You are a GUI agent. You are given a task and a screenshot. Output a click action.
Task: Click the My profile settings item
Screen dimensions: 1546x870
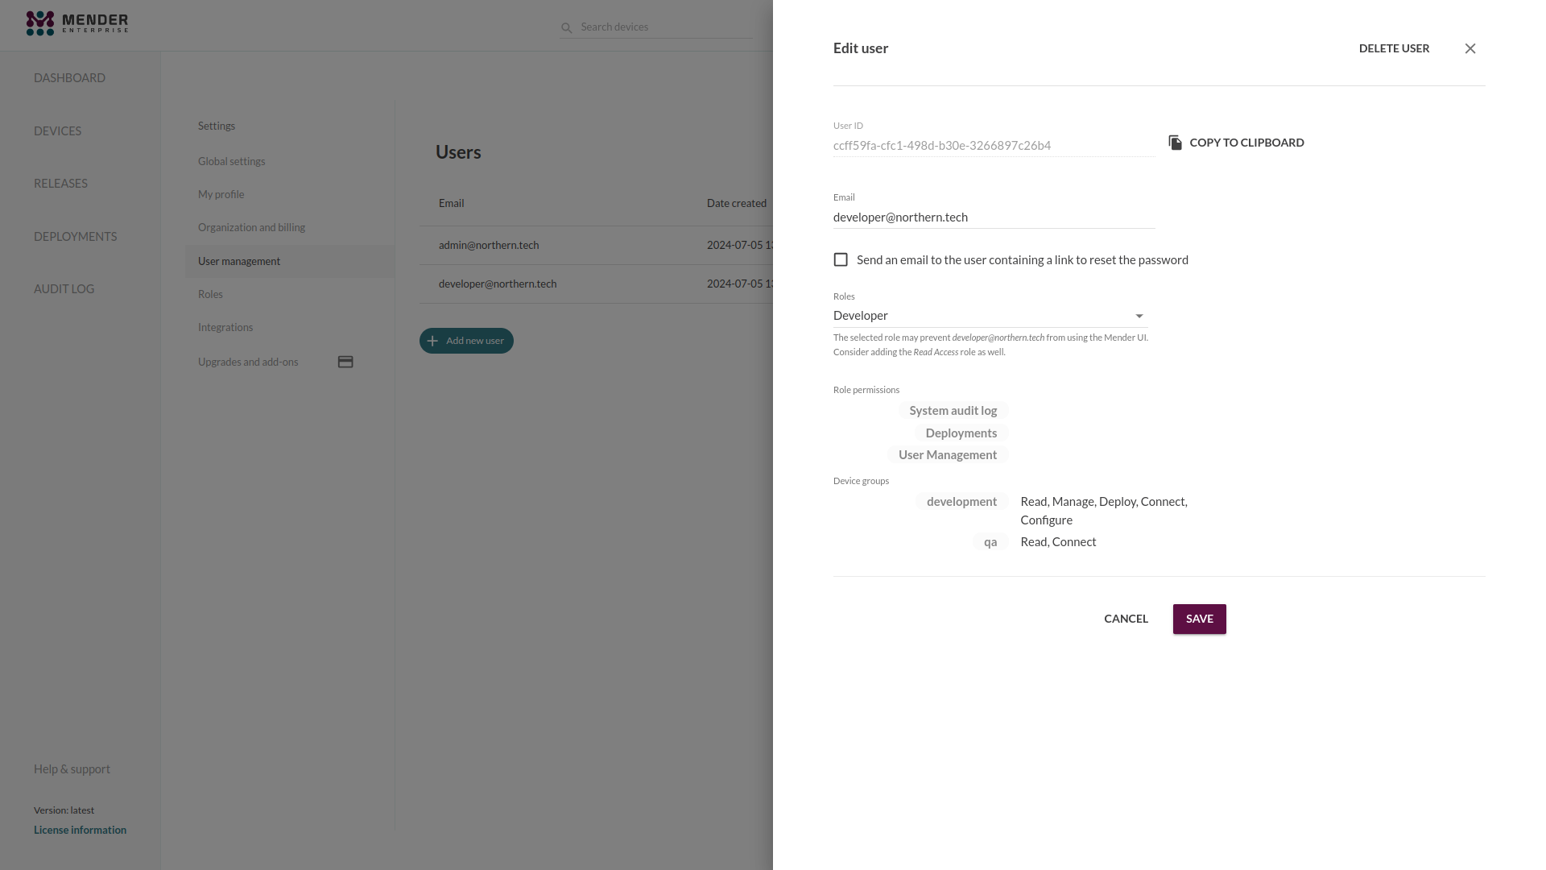(221, 193)
